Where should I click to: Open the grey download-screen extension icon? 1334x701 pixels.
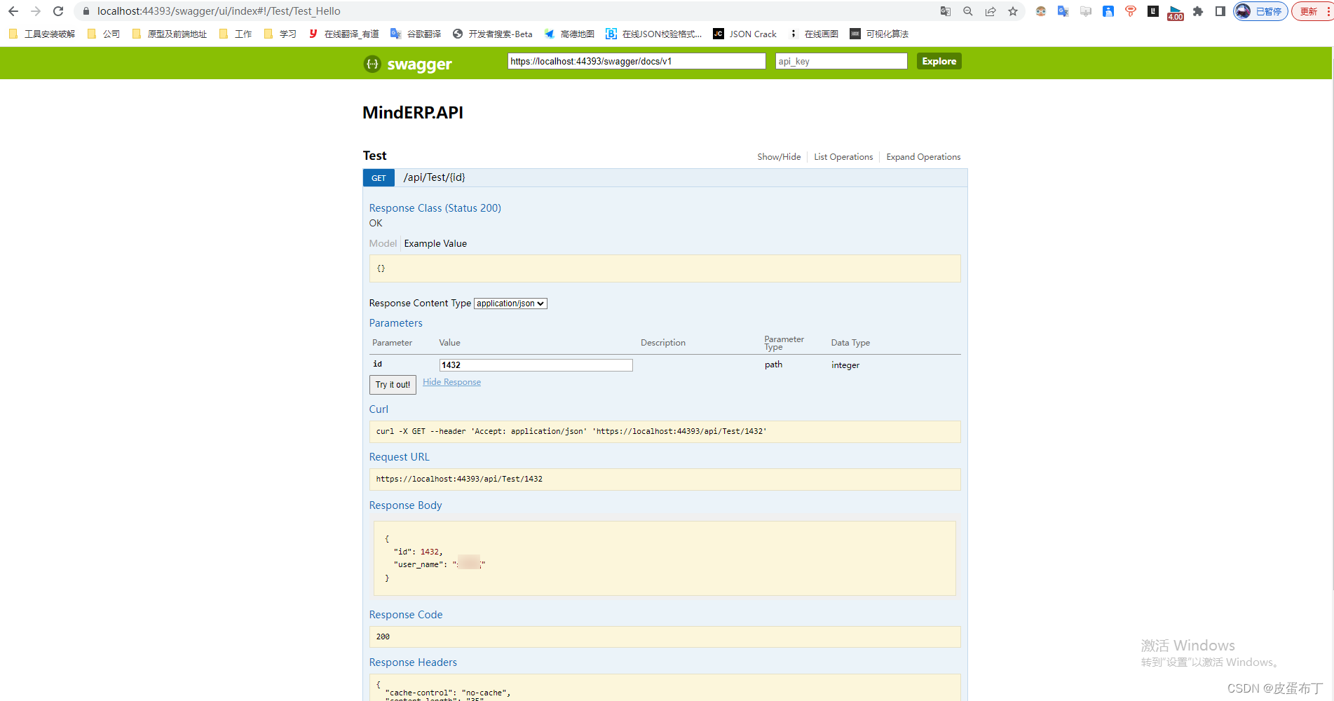click(1086, 11)
